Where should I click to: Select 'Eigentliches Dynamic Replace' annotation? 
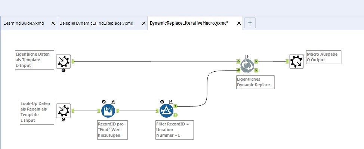[255, 82]
